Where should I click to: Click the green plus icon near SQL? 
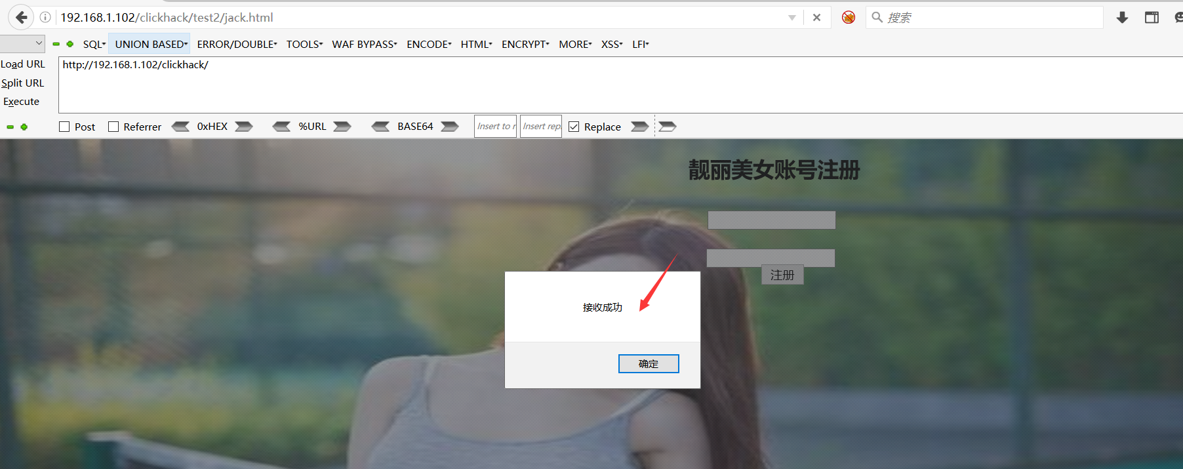pos(70,44)
